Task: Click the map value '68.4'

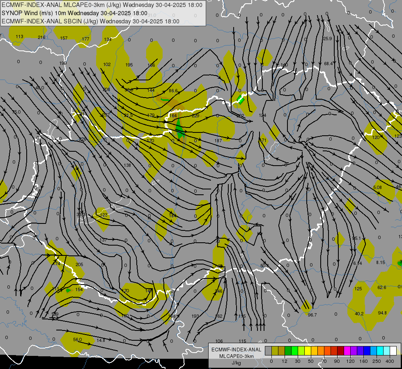Action: click(328, 64)
